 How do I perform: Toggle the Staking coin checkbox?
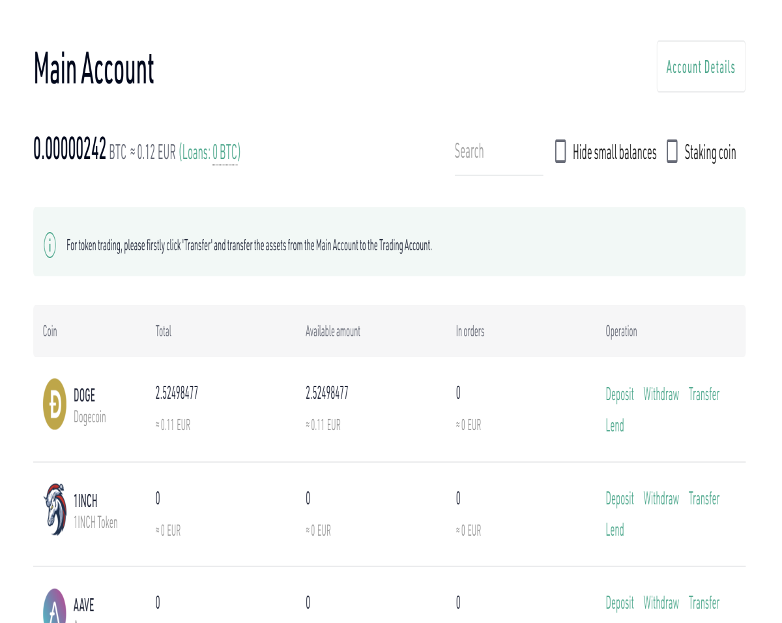tap(672, 151)
